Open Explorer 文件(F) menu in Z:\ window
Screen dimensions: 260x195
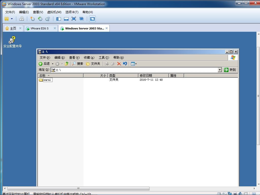pos(45,58)
